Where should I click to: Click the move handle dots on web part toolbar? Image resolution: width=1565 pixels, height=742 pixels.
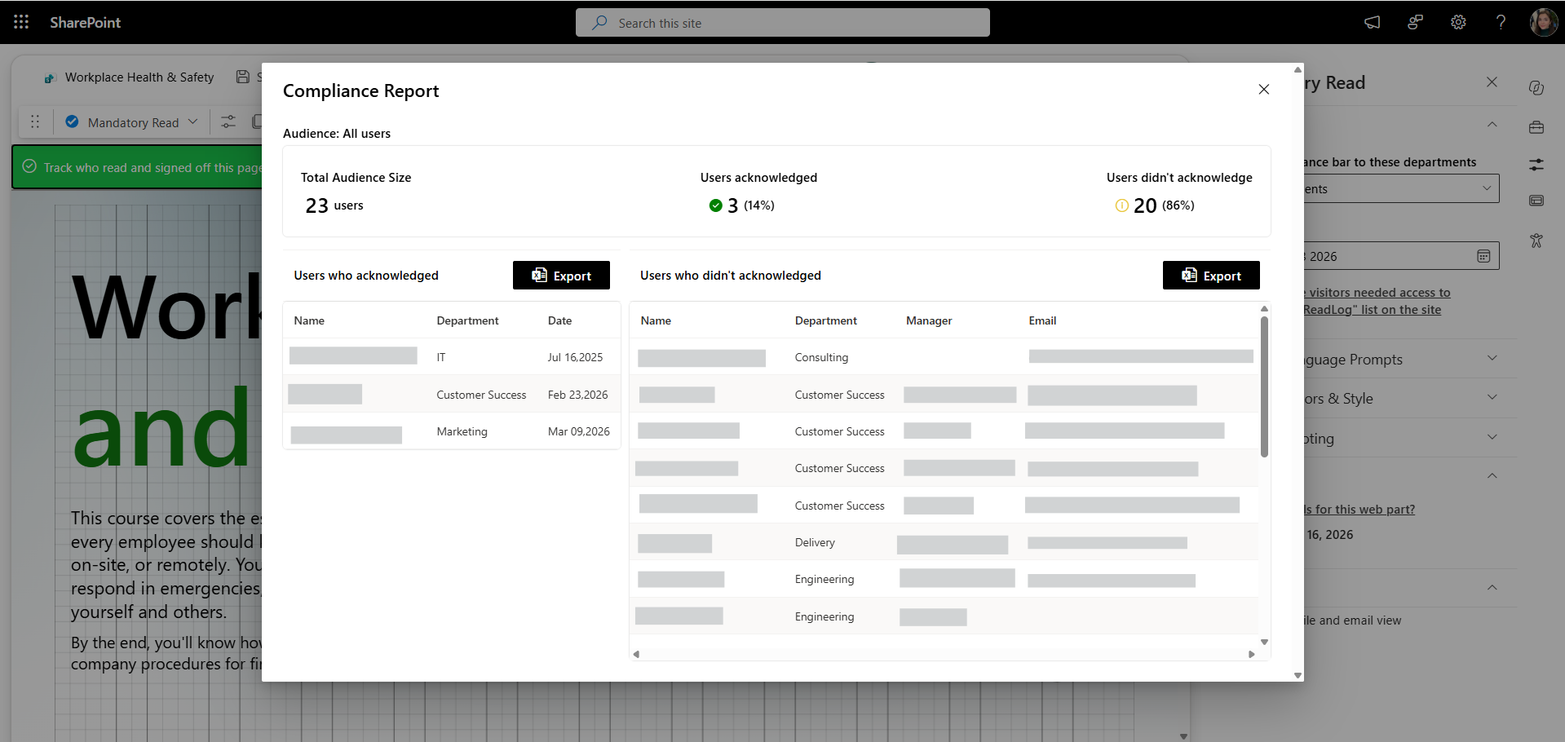pos(35,121)
